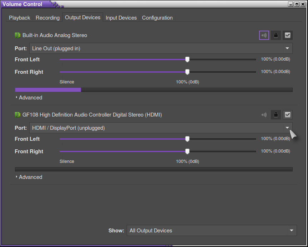
Task: Toggle channel lock for Built-in Audio
Action: [276, 35]
